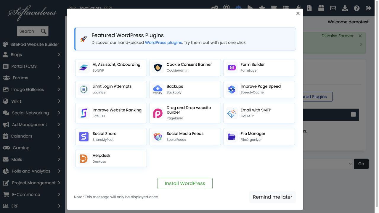Click the Install WordPress button
Image resolution: width=379 pixels, height=213 pixels.
coord(185,183)
